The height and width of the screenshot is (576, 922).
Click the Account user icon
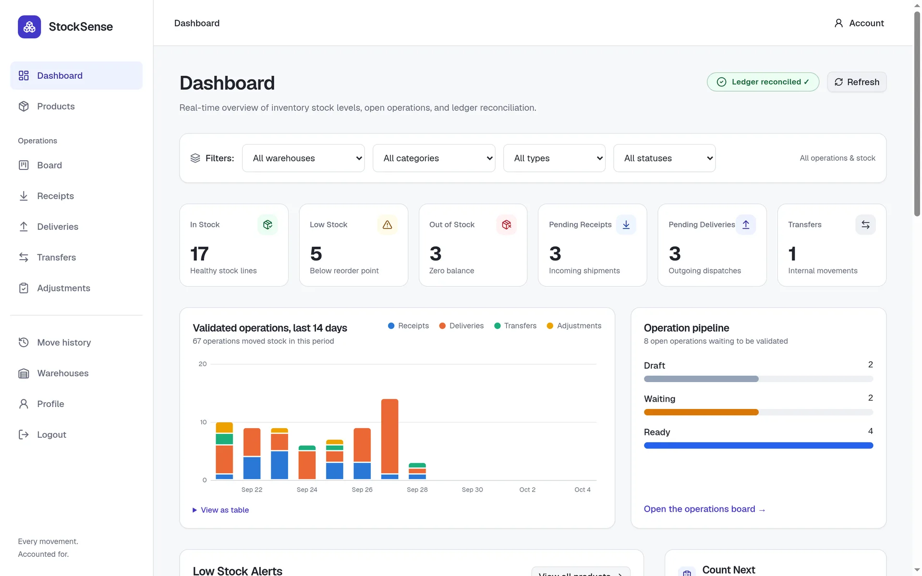click(838, 23)
